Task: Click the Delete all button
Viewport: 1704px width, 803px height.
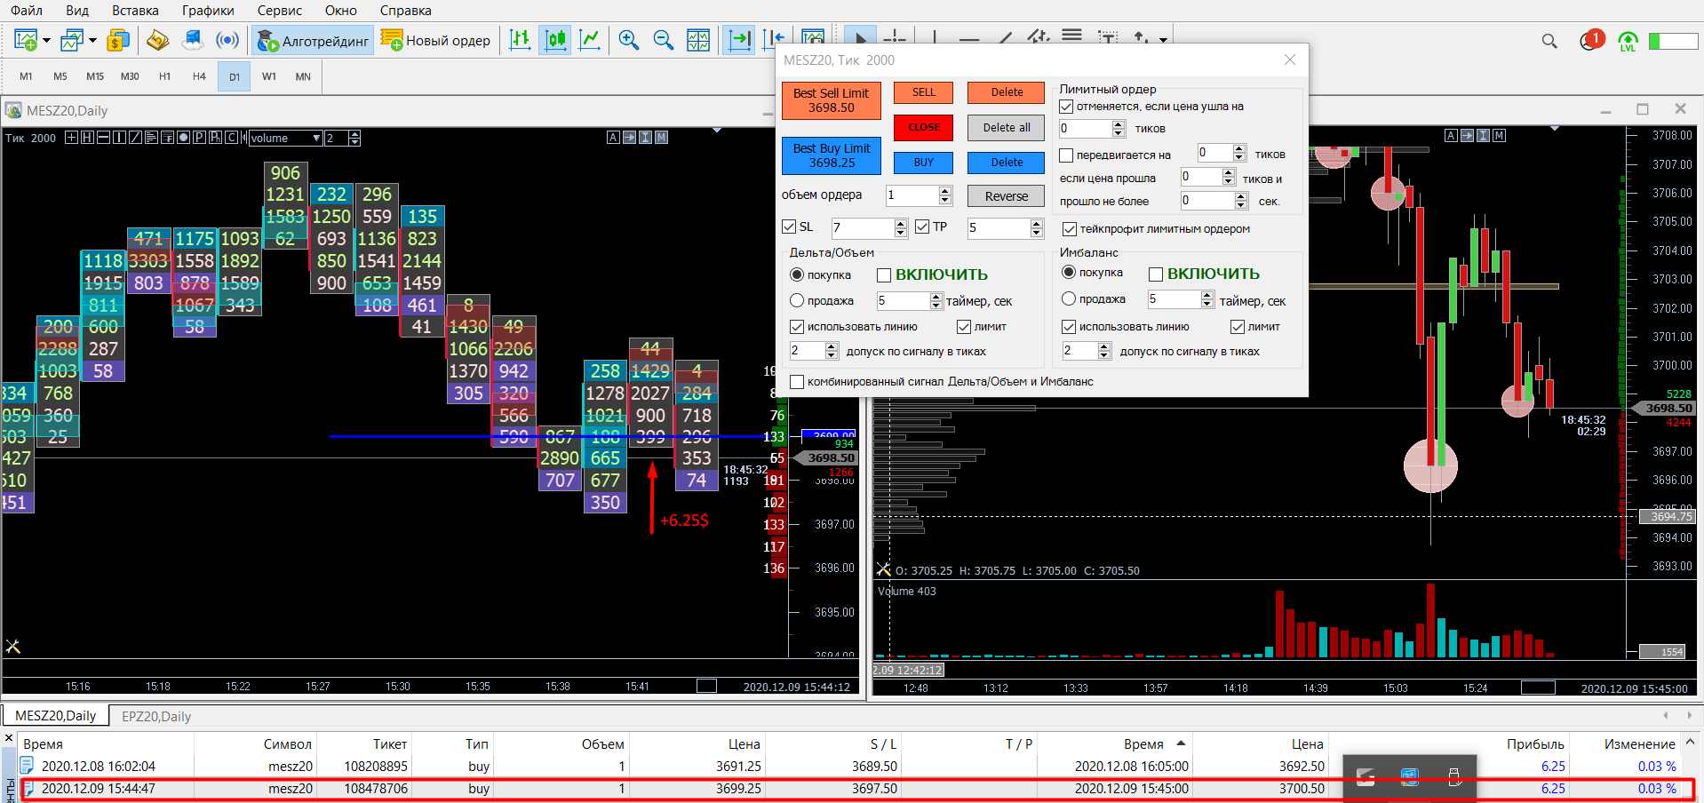Action: click(x=1007, y=128)
